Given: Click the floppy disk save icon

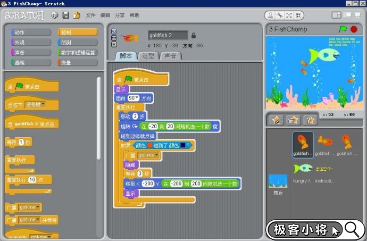Looking at the screenshot, I should (65, 15).
